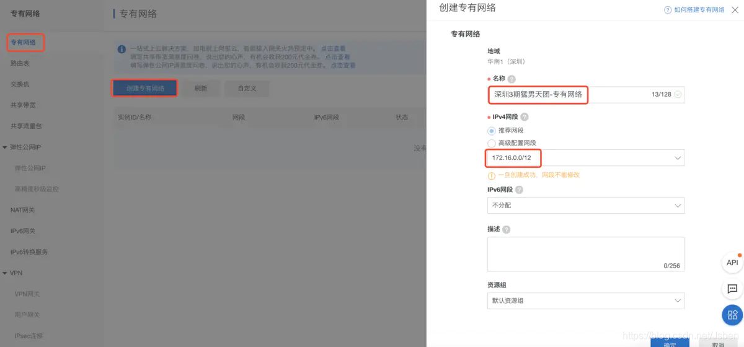
Task: Open the IPv6网段 不分配 dropdown
Action: (x=586, y=205)
